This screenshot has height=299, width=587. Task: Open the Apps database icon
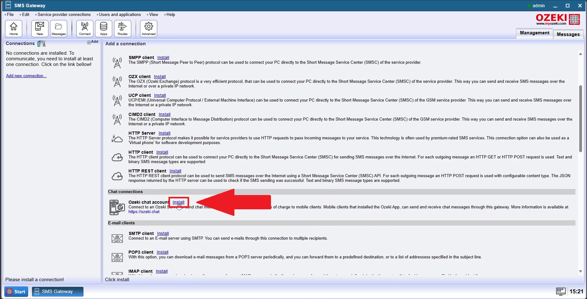(104, 28)
